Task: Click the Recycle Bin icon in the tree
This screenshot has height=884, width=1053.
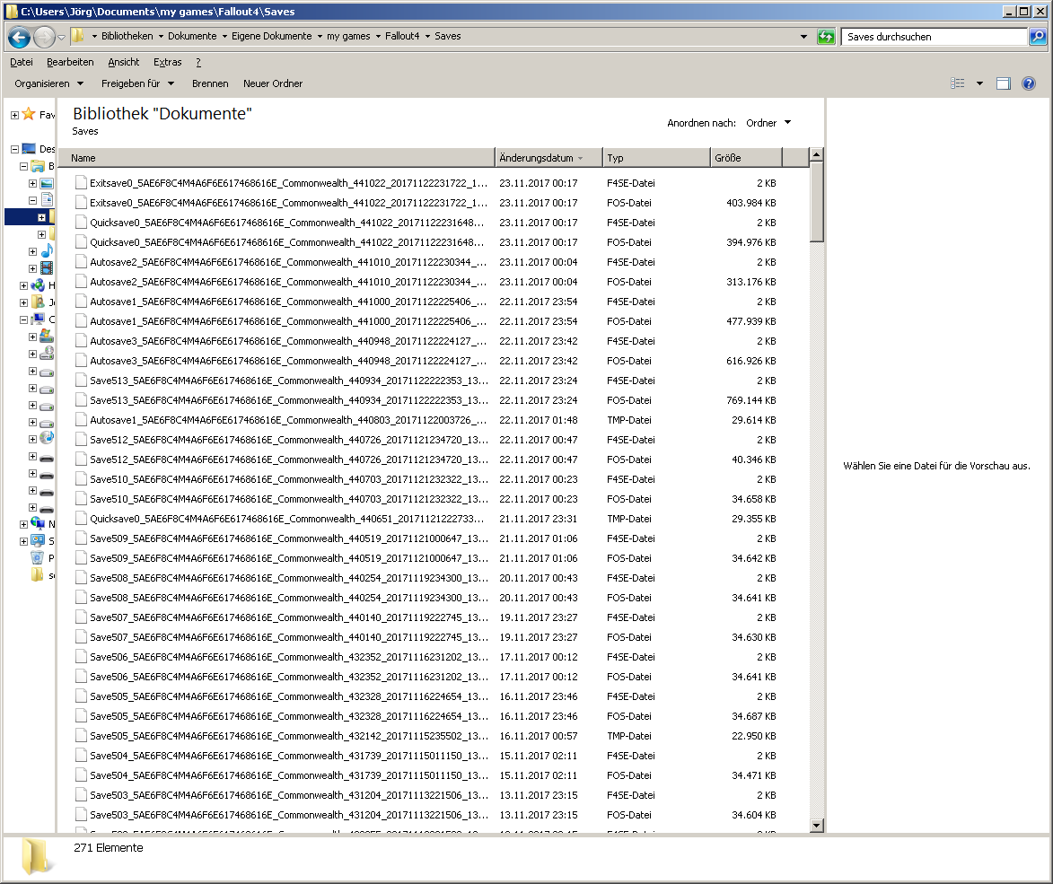Action: [37, 558]
